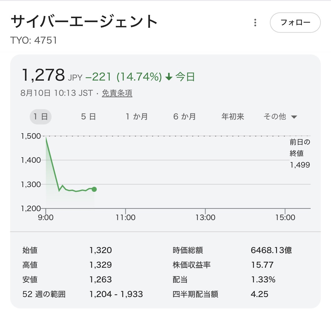Click the 時価総額 market cap value
The width and height of the screenshot is (331, 309).
pos(271,250)
